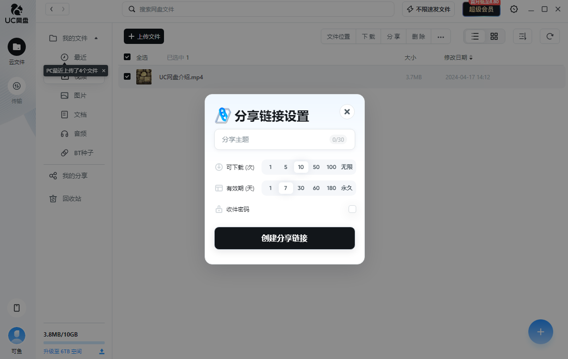568x359 pixels.
Task: Click the download count icon beside 可下载
Action: click(219, 167)
